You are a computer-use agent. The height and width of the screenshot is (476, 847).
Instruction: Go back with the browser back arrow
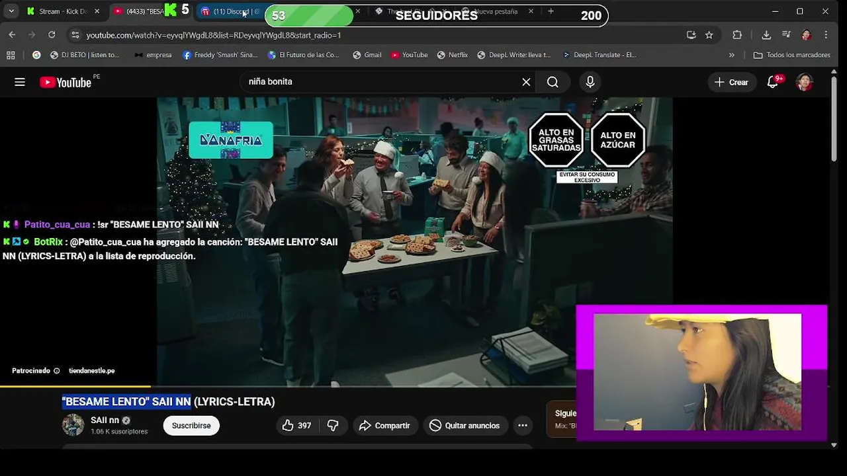point(12,35)
